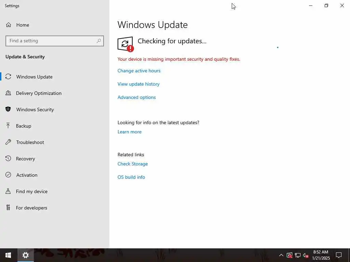Restore down the Settings window
The width and height of the screenshot is (350, 262).
click(326, 5)
